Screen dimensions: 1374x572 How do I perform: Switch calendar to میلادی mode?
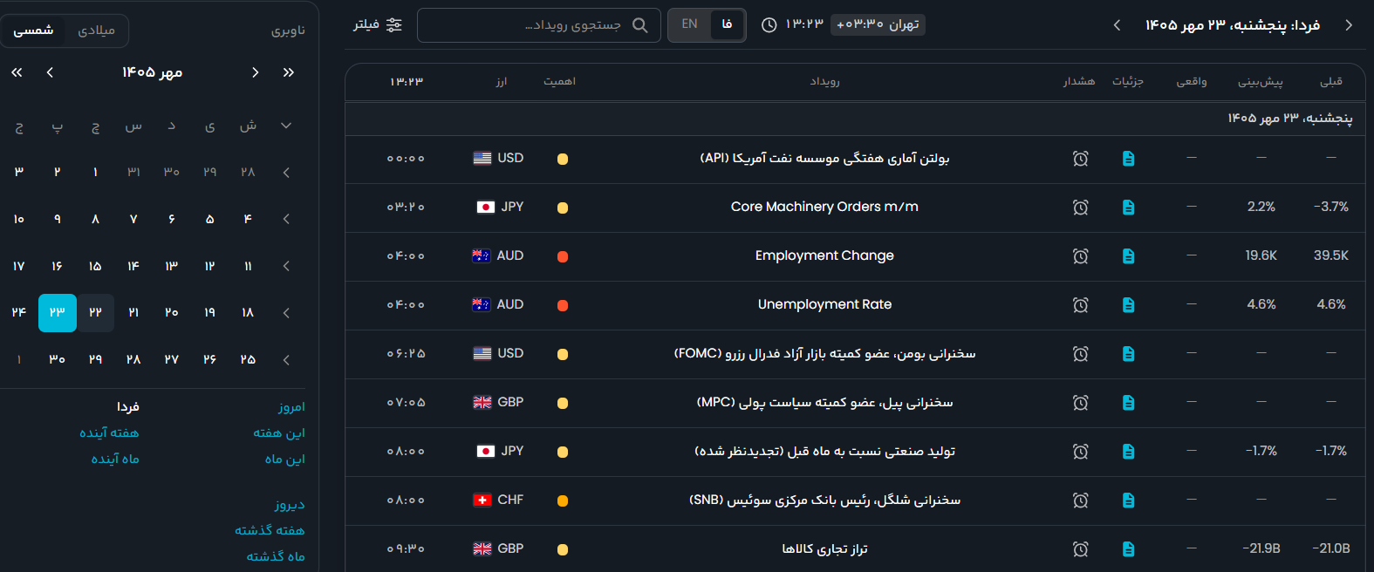[97, 31]
